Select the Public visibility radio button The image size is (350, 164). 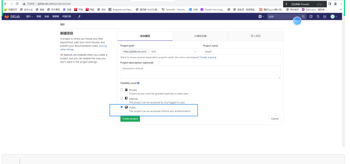pyautogui.click(x=122, y=107)
